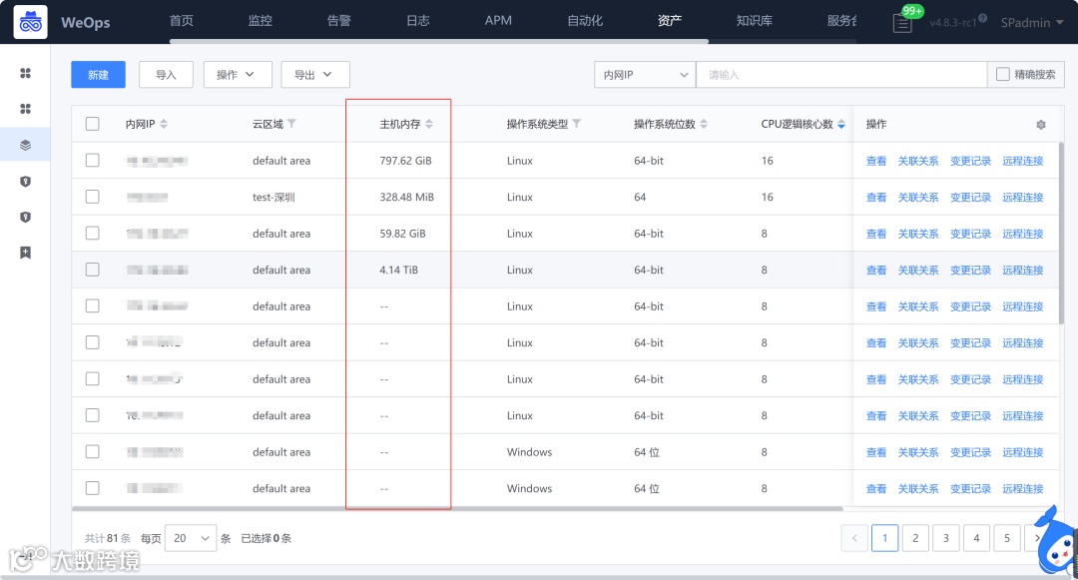Image resolution: width=1078 pixels, height=580 pixels.
Task: Sort by 操作系统位数 column arrows
Action: pyautogui.click(x=704, y=124)
